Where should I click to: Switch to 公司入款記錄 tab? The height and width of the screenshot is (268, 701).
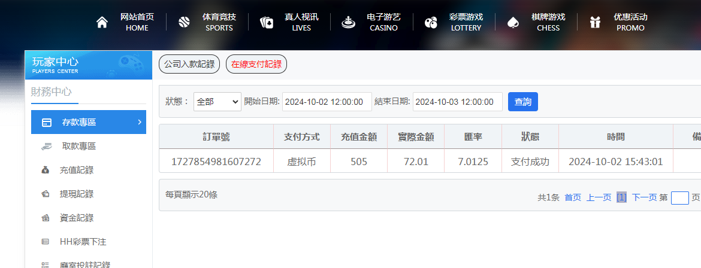(x=189, y=64)
